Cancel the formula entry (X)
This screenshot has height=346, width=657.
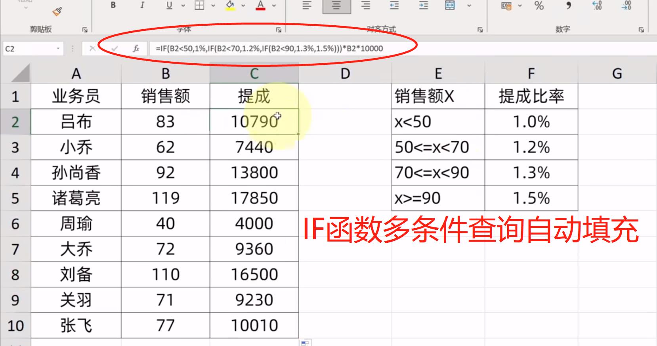[x=92, y=48]
